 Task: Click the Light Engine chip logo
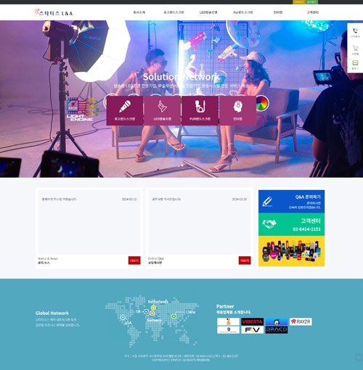pos(82,109)
